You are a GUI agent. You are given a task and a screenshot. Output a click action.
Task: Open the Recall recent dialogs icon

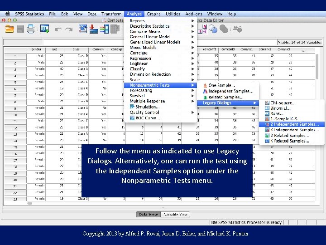point(44,29)
